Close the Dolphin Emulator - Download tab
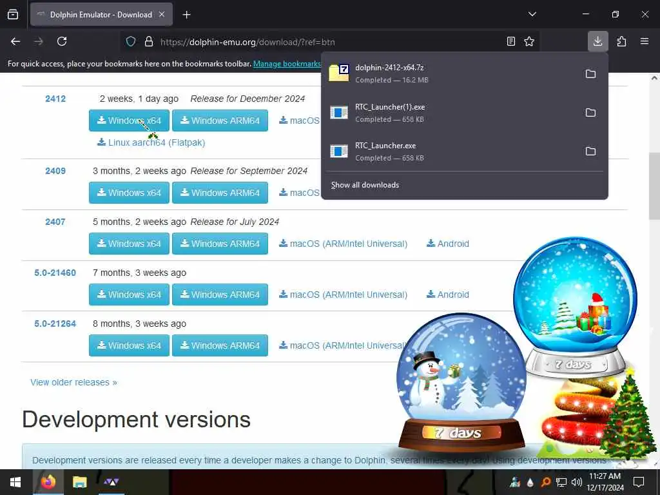This screenshot has height=495, width=660. 162,14
